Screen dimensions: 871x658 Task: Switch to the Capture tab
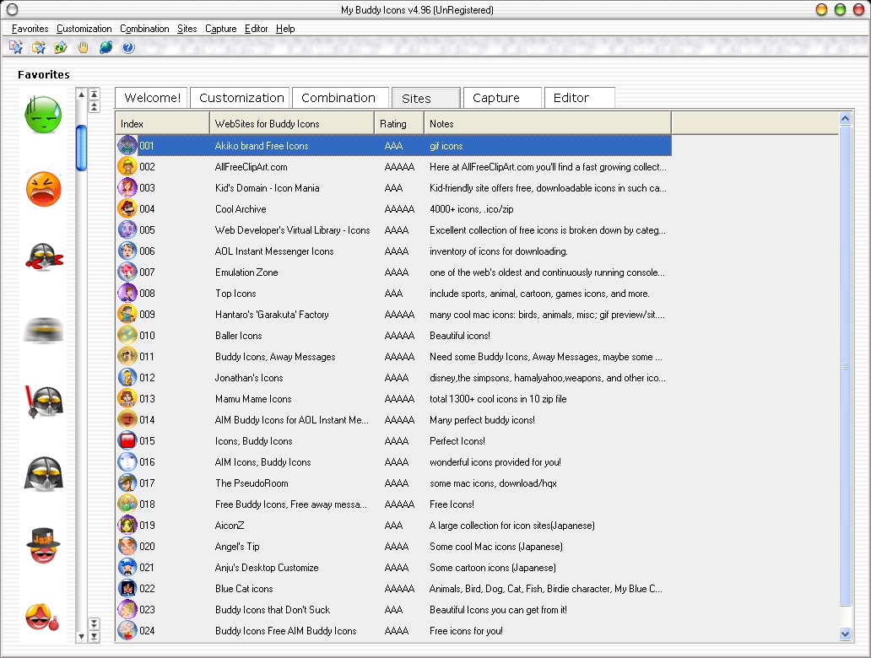pos(502,98)
